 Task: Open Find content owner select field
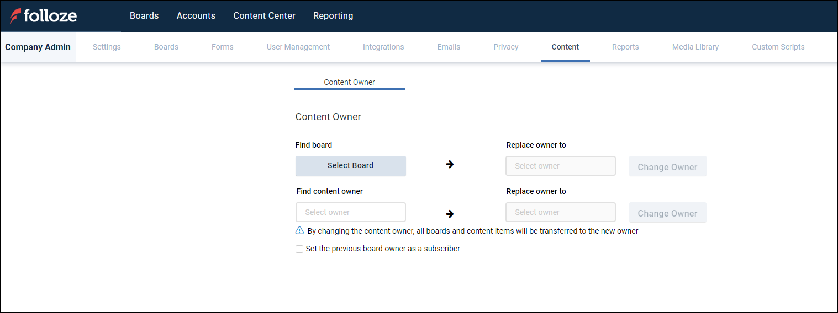pyautogui.click(x=350, y=212)
